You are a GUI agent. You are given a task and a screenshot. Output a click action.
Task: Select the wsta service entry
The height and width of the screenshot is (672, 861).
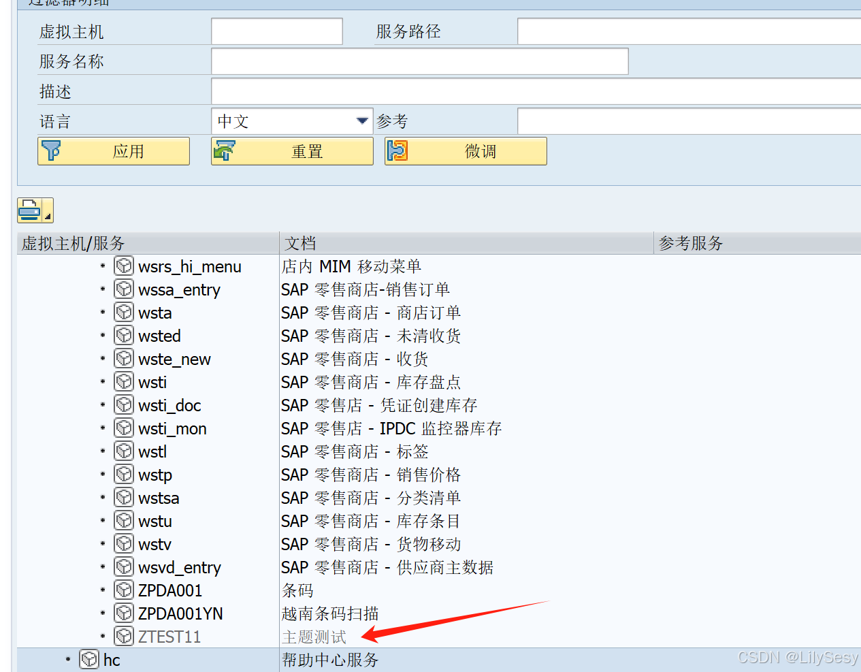tap(155, 312)
